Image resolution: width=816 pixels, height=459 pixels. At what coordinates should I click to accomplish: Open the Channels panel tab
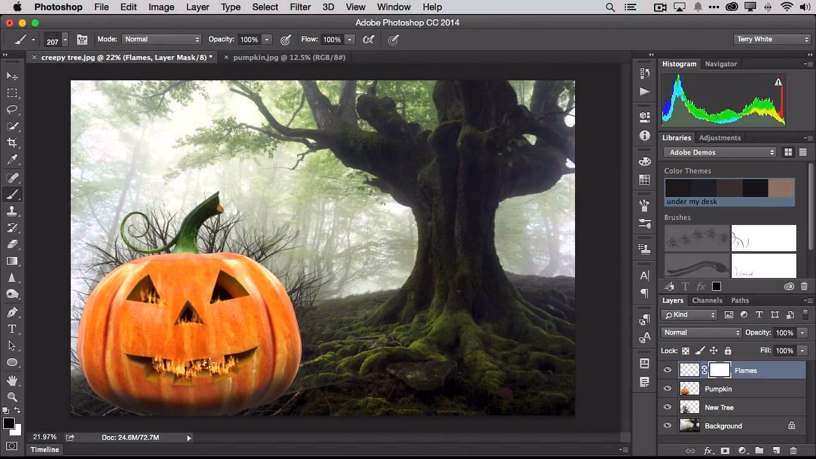[x=707, y=300]
